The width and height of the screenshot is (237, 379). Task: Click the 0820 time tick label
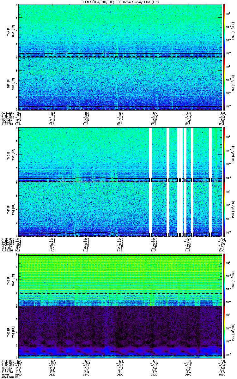click(x=52, y=375)
